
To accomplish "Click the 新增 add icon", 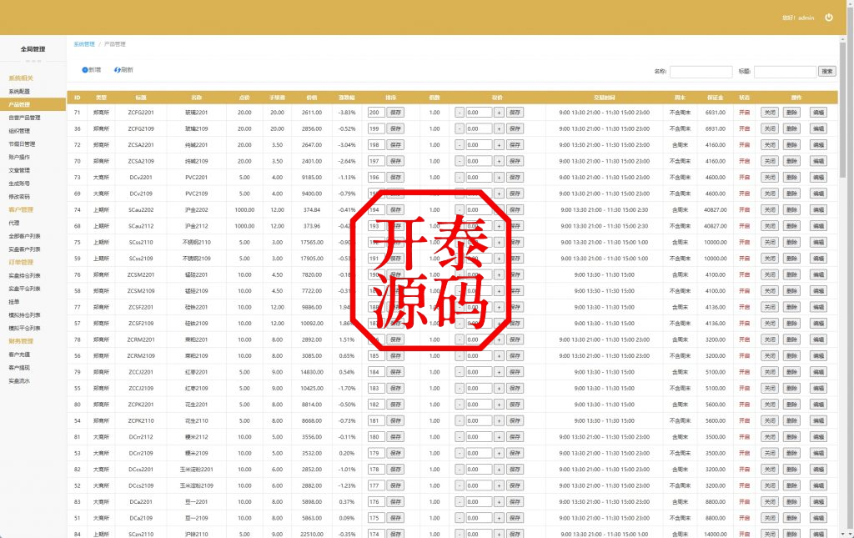I will pyautogui.click(x=85, y=70).
